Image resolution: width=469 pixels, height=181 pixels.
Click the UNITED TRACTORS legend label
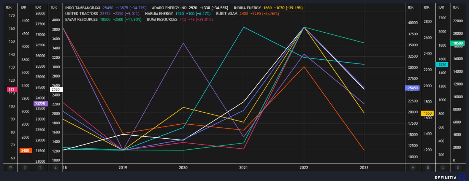(81, 13)
